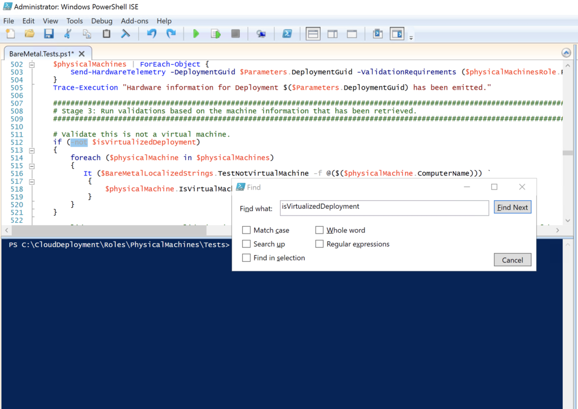Viewport: 578px width, 409px height.
Task: Enable the Match case checkbox
Action: point(246,230)
